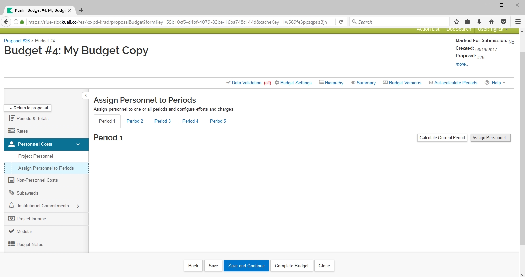Click the Non-Personnel Costs sidebar icon
The width and height of the screenshot is (525, 277).
click(x=11, y=180)
